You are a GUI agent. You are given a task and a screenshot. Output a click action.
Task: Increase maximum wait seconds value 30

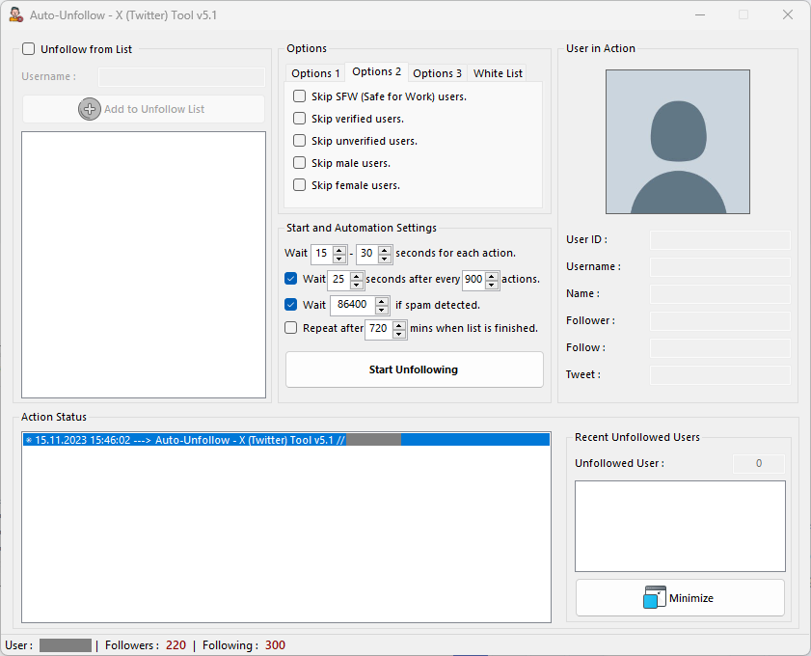[385, 249]
